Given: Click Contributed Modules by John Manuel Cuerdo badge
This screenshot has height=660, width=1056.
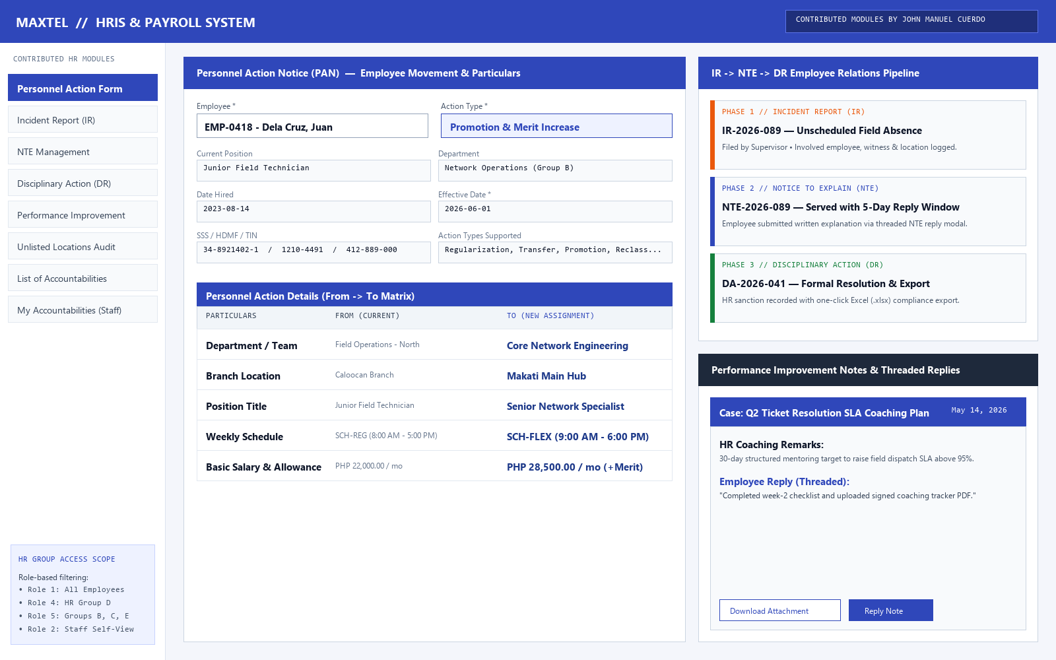Looking at the screenshot, I should click(x=911, y=21).
